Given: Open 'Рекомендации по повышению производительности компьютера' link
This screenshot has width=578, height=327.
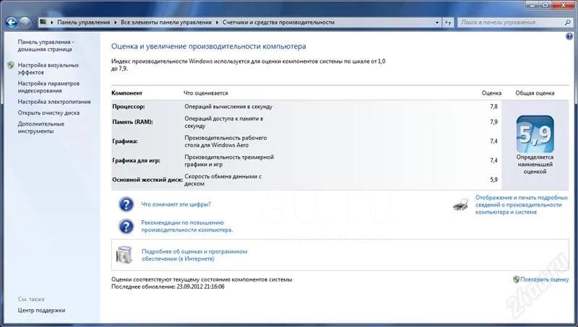Looking at the screenshot, I should [187, 226].
